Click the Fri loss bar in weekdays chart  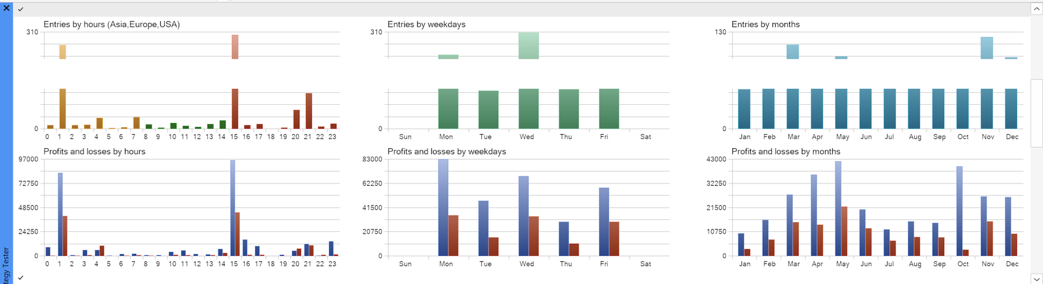(614, 238)
